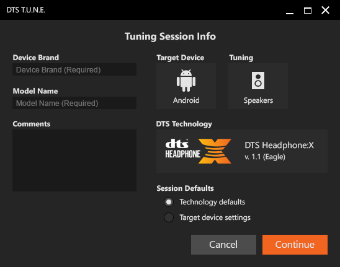Choose the Target device settings option
The height and width of the screenshot is (267, 340).
(x=169, y=217)
